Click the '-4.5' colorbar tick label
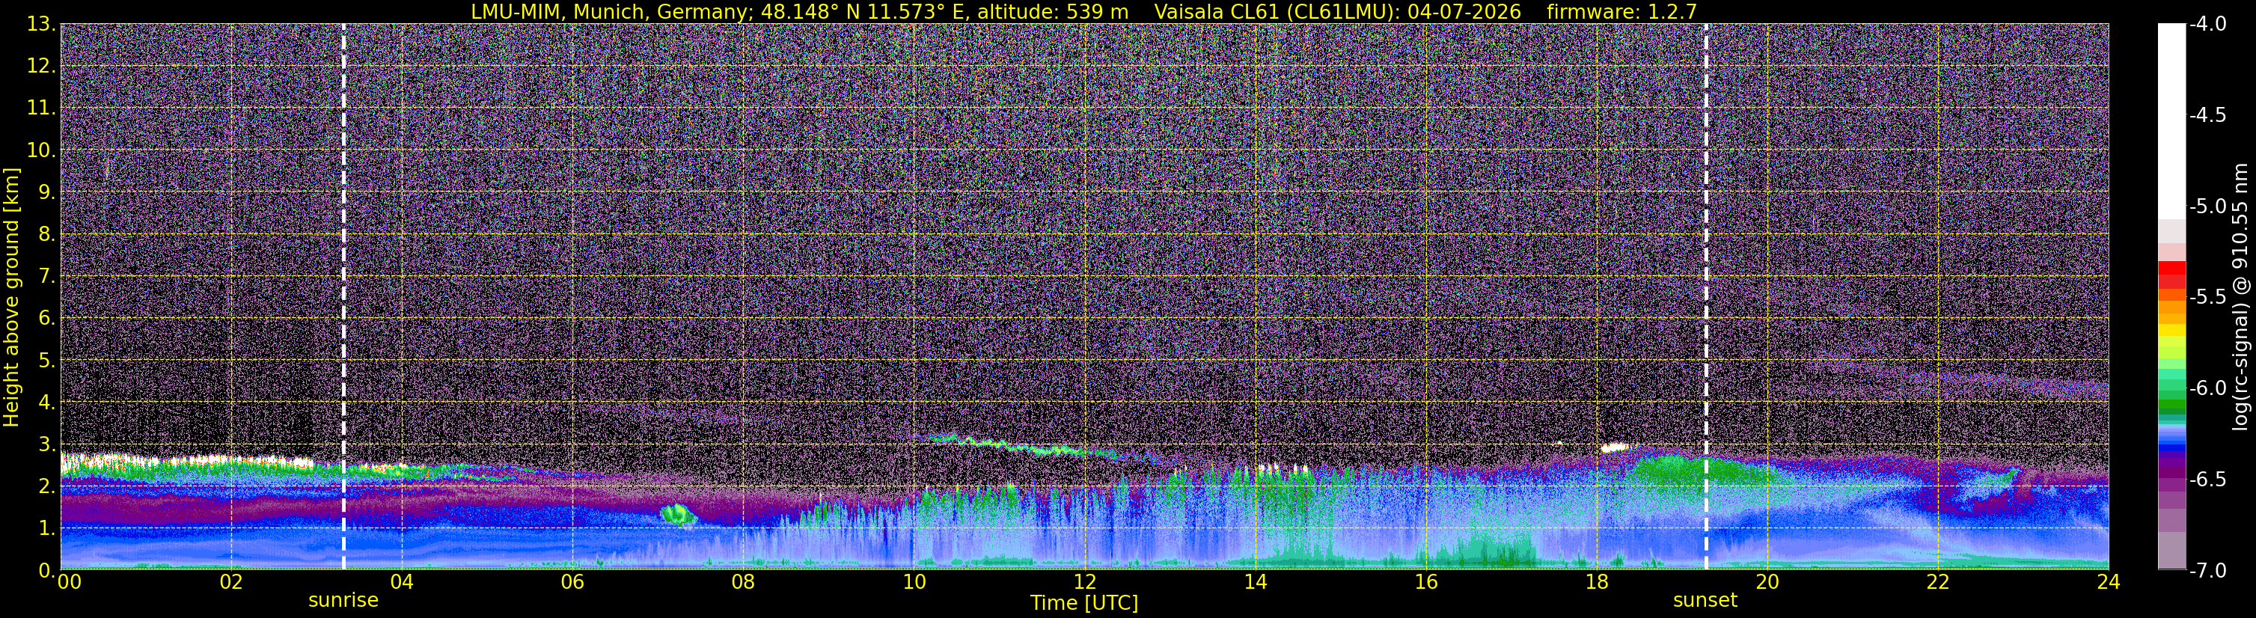2256x618 pixels. 2207,114
